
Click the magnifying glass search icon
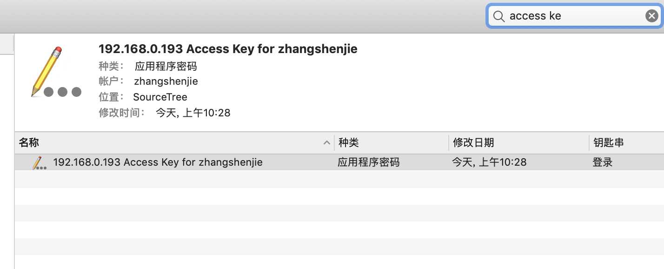[x=498, y=16]
